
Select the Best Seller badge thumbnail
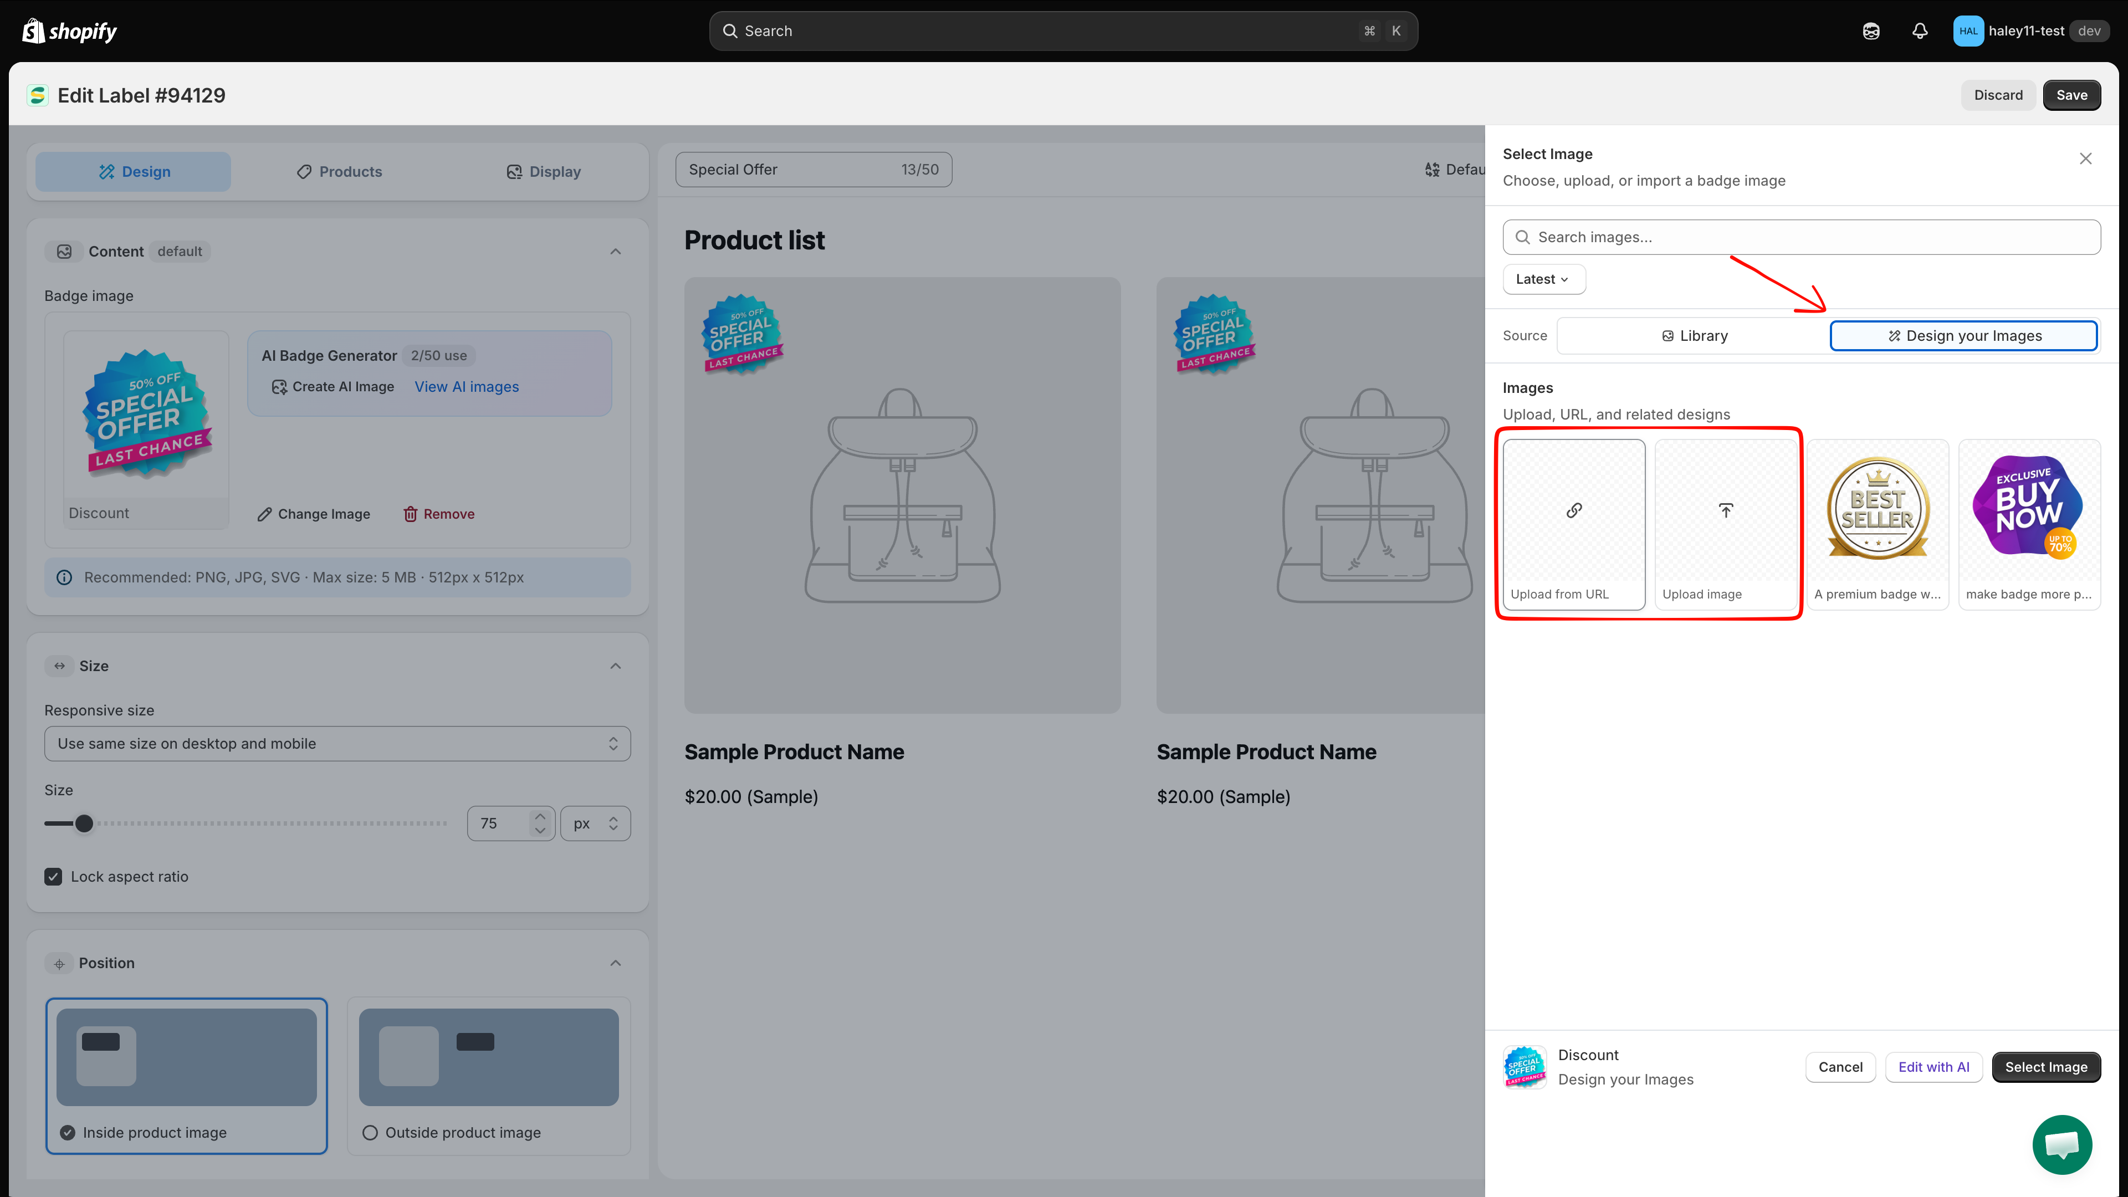pyautogui.click(x=1877, y=524)
